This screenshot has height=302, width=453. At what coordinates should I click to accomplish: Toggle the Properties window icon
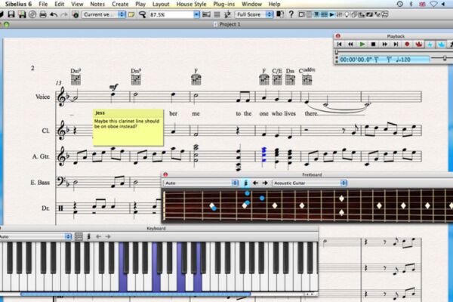click(x=377, y=14)
